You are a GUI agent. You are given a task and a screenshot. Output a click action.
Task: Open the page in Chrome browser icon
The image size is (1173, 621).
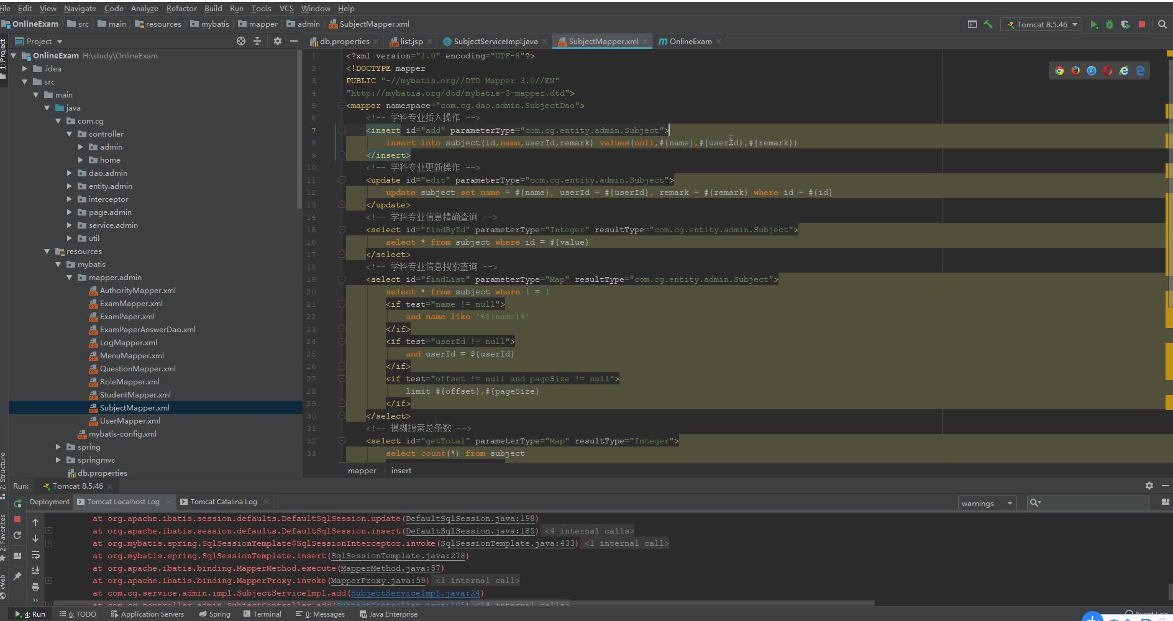(x=1059, y=71)
